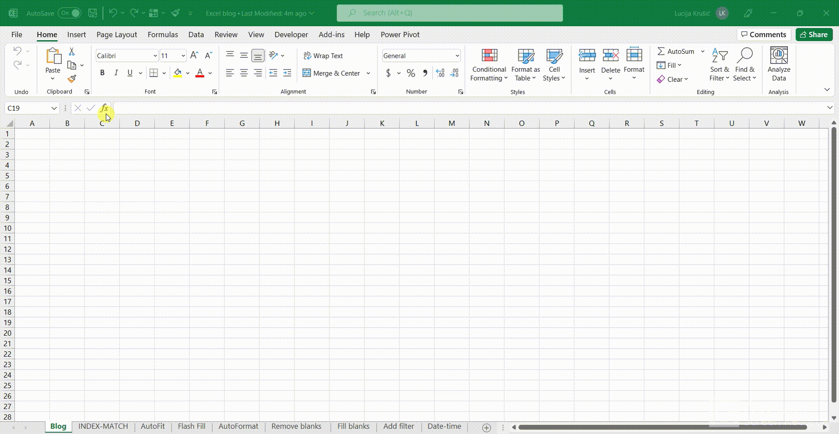Click the Insert Function fx icon

104,108
